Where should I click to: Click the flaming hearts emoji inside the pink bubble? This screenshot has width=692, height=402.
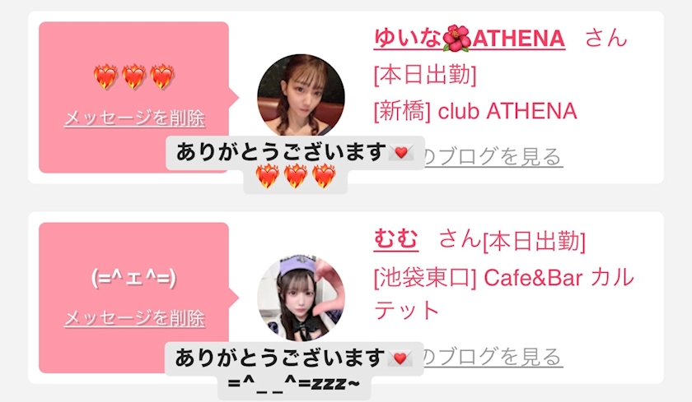tap(133, 76)
